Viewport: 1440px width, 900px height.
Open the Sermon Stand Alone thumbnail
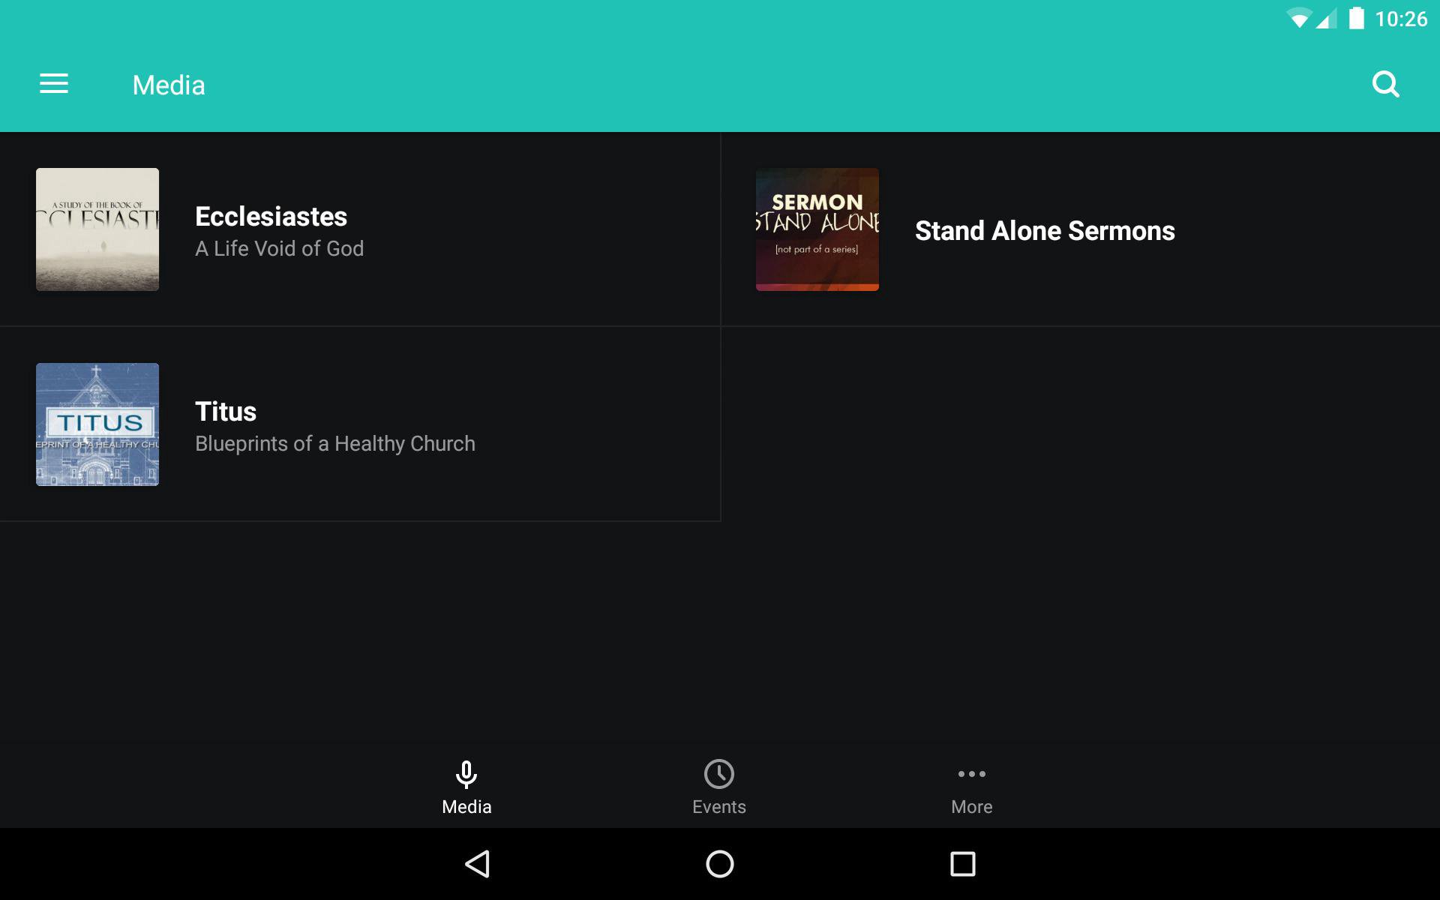click(817, 229)
